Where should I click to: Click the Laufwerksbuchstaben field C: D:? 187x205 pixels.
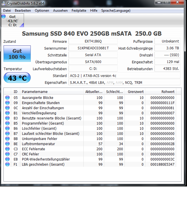pyautogui.click(x=93, y=69)
